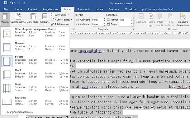This screenshot has width=190, height=118.
Task: Open the Progettazione tab
Action: (50, 9)
